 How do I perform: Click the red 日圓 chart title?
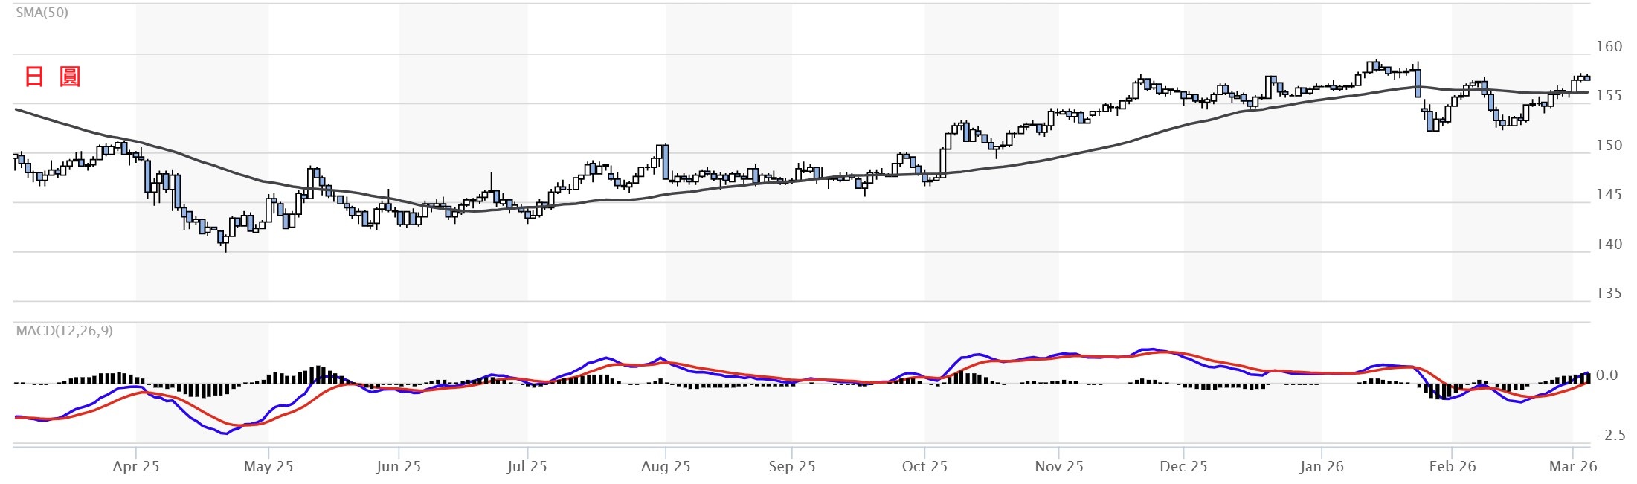click(x=53, y=77)
